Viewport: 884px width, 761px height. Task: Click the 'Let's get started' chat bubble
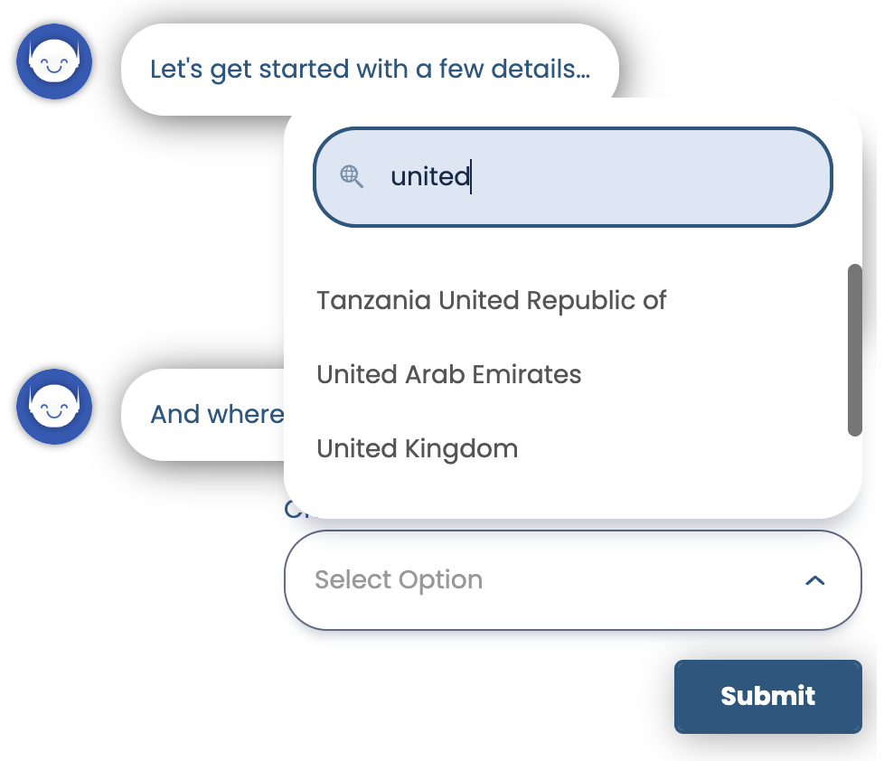pos(371,68)
